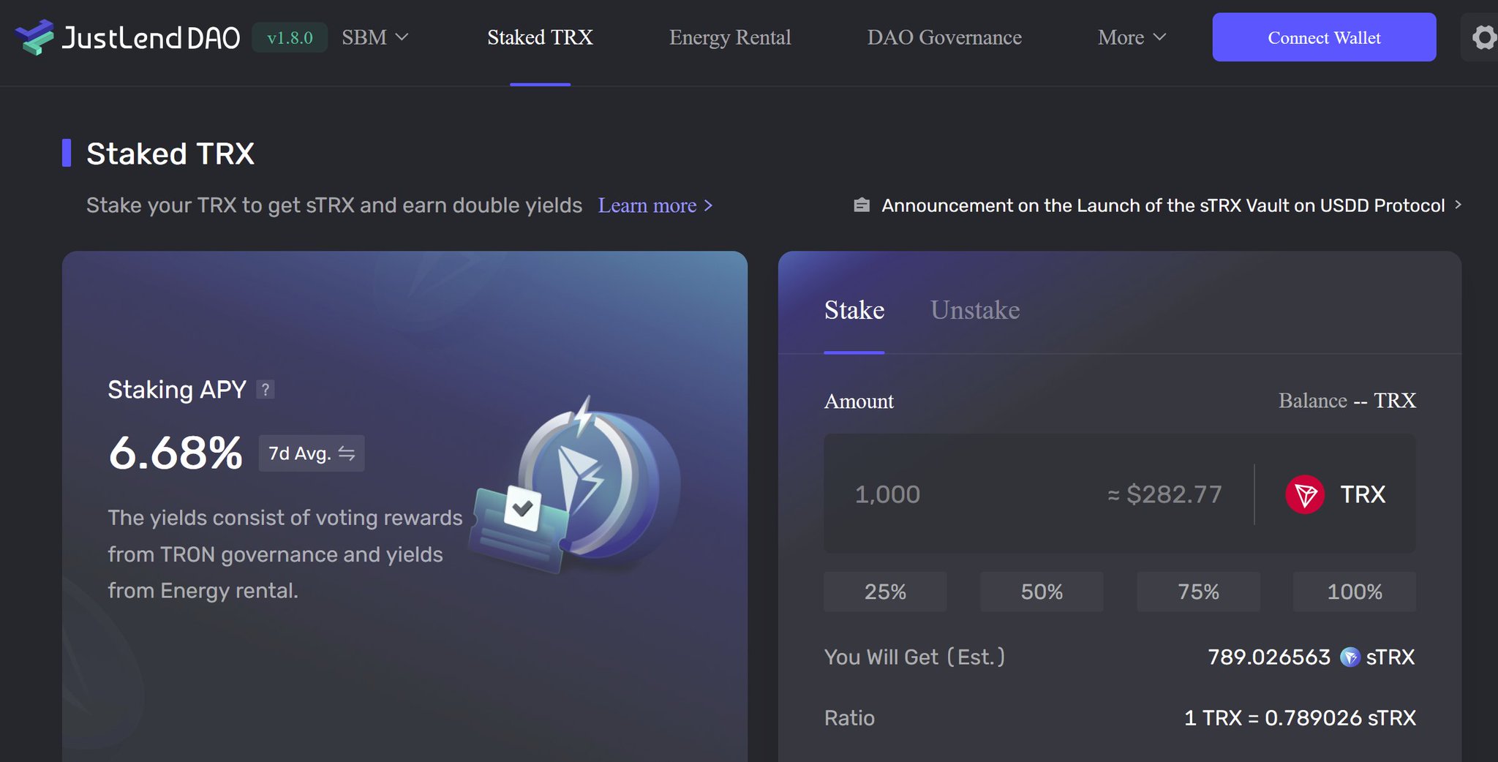This screenshot has height=762, width=1498.
Task: Click the announcement briefcase icon
Action: [862, 205]
